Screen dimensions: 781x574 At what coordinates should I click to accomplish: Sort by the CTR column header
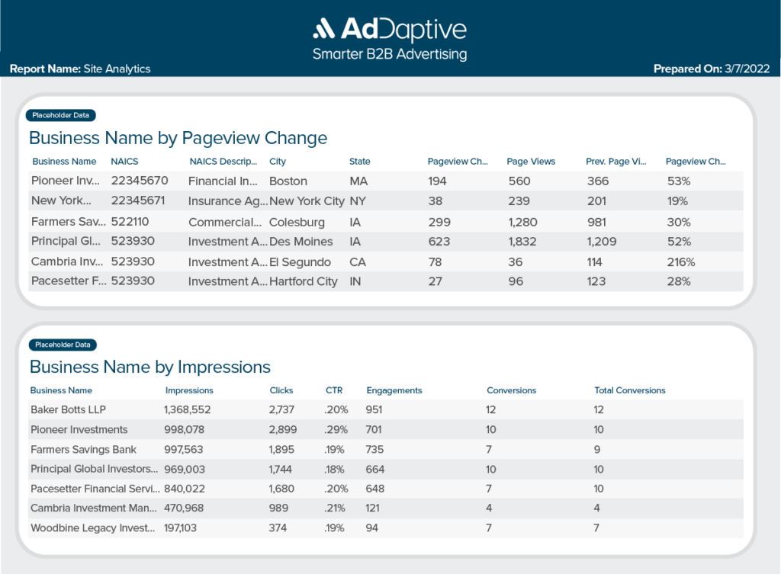pyautogui.click(x=334, y=390)
